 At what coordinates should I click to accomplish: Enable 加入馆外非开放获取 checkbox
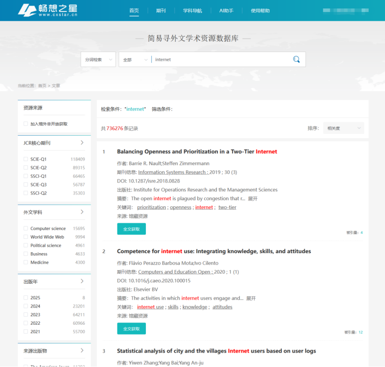[26, 124]
